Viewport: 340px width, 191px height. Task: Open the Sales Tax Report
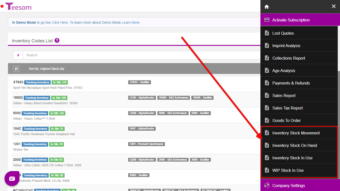287,108
